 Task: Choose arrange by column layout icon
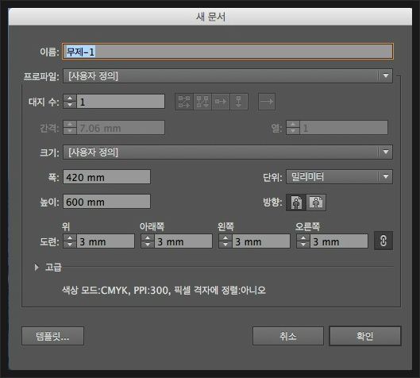pyautogui.click(x=239, y=102)
